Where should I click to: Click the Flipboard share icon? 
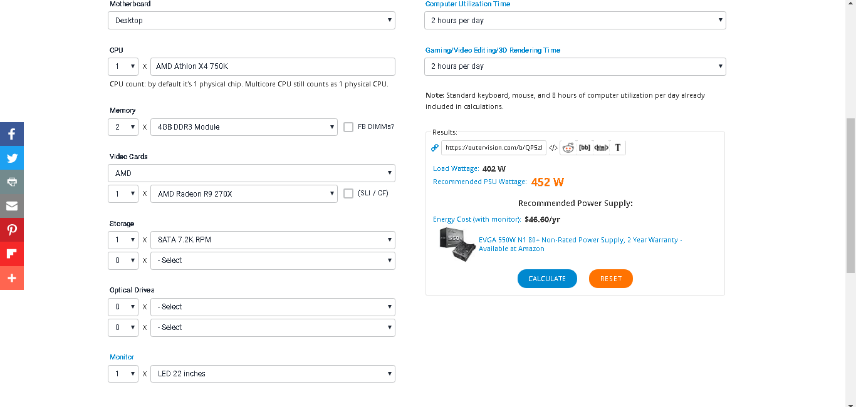coord(12,254)
